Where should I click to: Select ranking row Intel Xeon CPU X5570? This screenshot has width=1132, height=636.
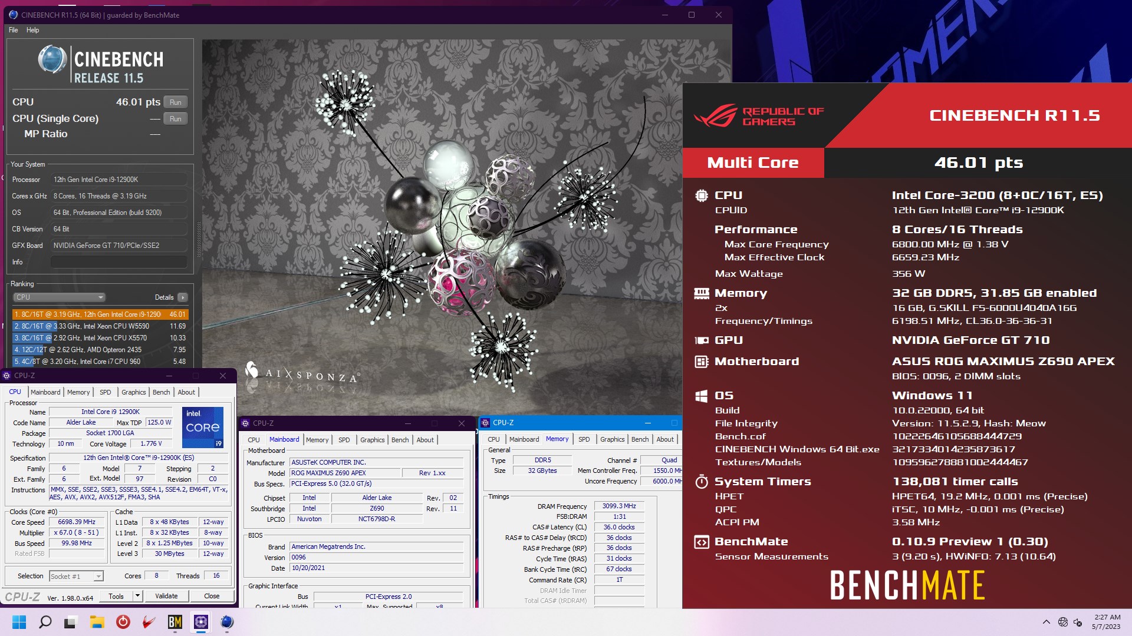[100, 338]
